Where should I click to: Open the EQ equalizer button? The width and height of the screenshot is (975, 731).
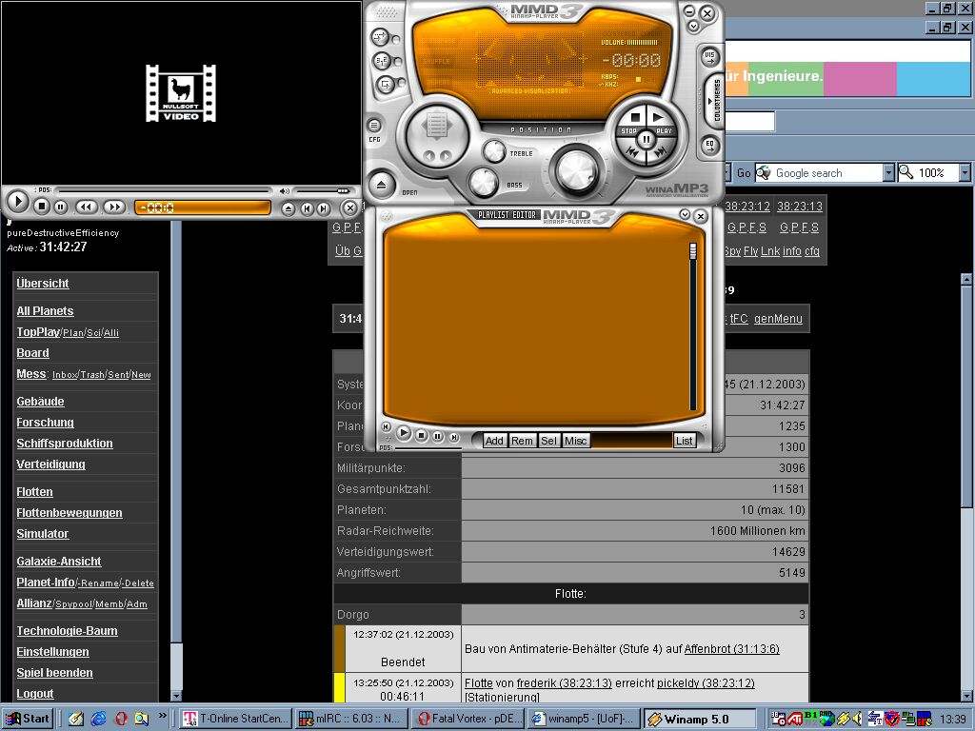tap(710, 146)
